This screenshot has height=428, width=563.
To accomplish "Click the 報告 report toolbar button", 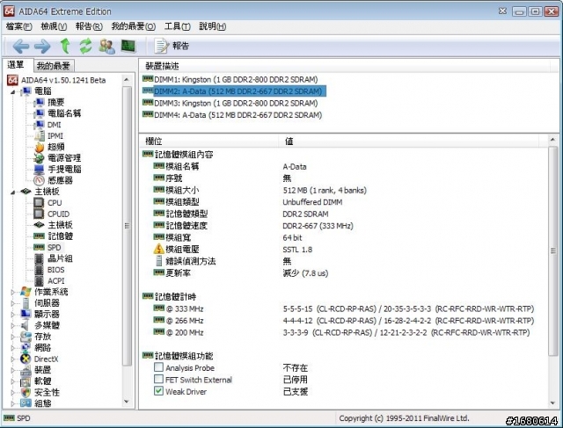I will tap(172, 46).
